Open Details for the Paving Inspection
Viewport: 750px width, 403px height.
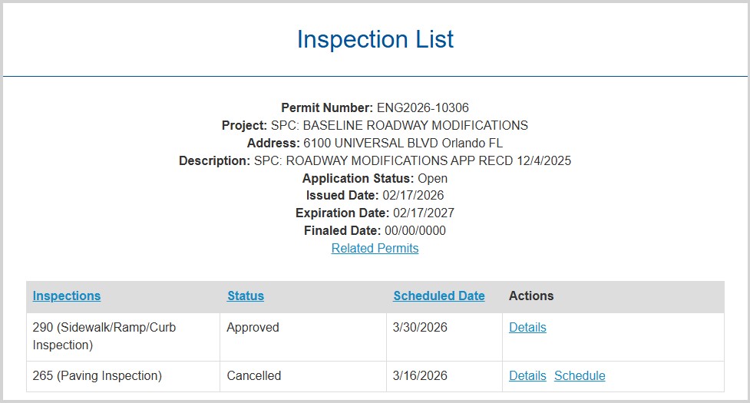527,375
